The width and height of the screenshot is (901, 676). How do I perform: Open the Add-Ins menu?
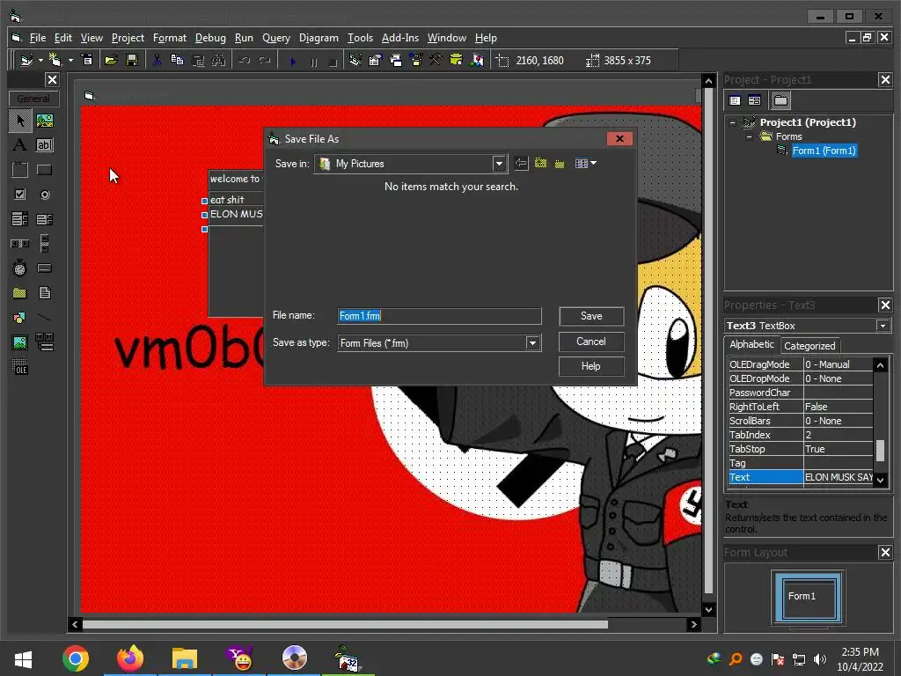pos(400,38)
